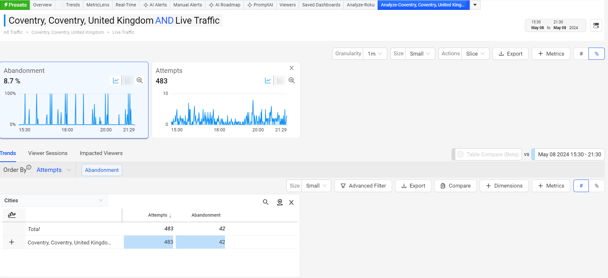Expand the Coventry row with plus icon
The image size is (608, 278).
tap(12, 242)
